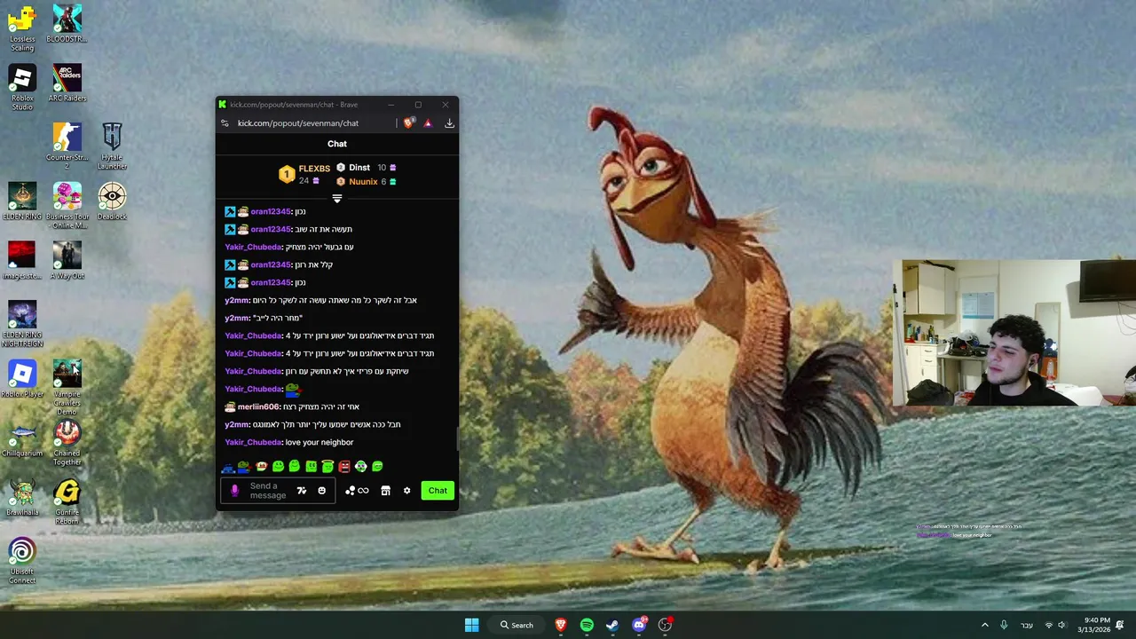Viewport: 1136px width, 639px height.
Task: Open Discord from the taskbar
Action: [x=639, y=625]
